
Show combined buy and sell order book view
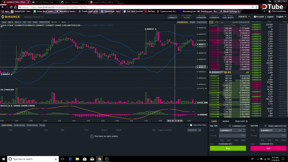point(211,22)
